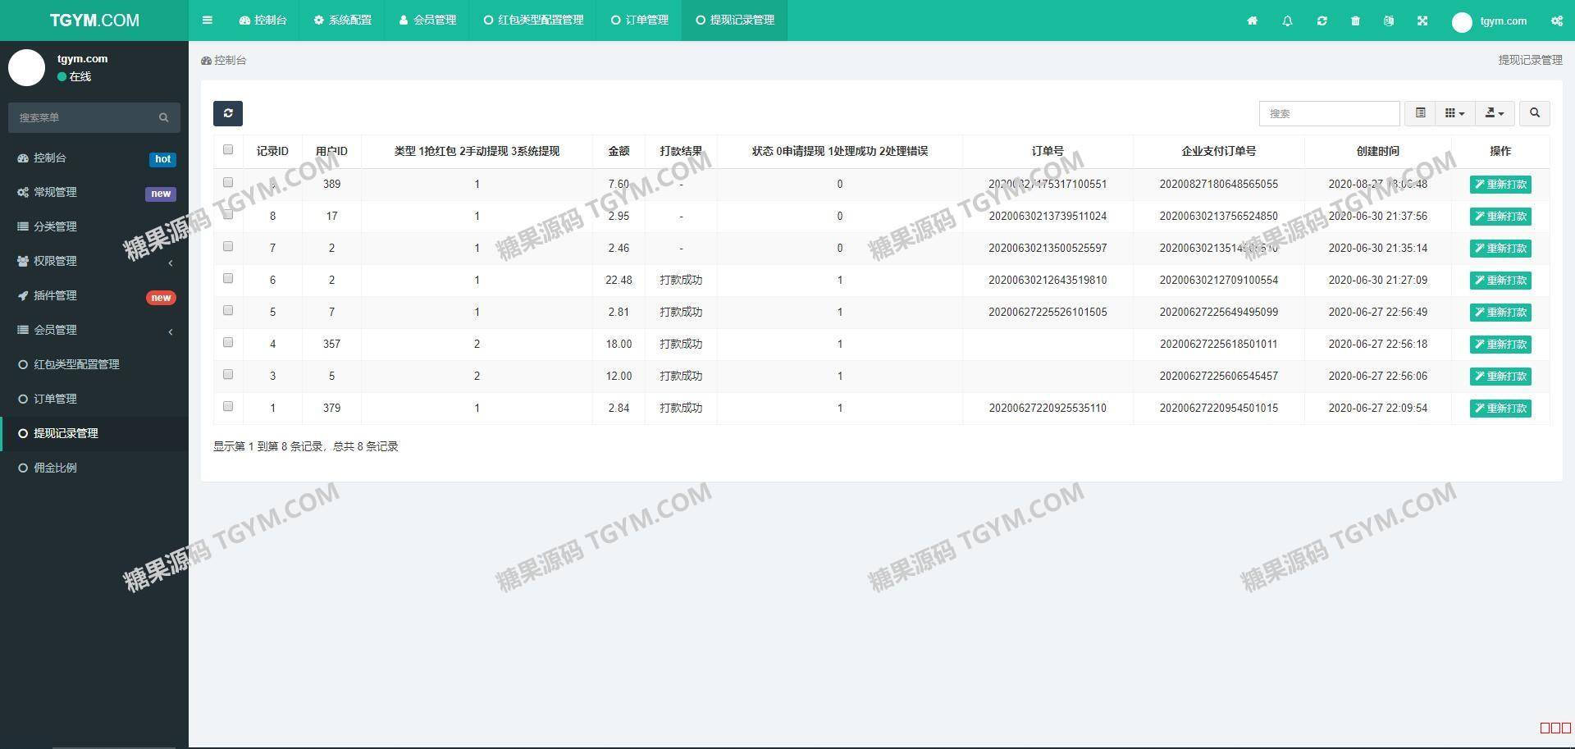Click the user avatar next to tgym.com in top bar
This screenshot has height=749, width=1575.
[1462, 22]
